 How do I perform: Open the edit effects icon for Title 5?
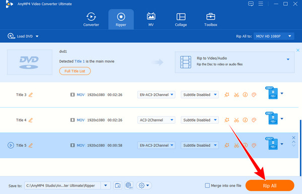[x=226, y=145]
